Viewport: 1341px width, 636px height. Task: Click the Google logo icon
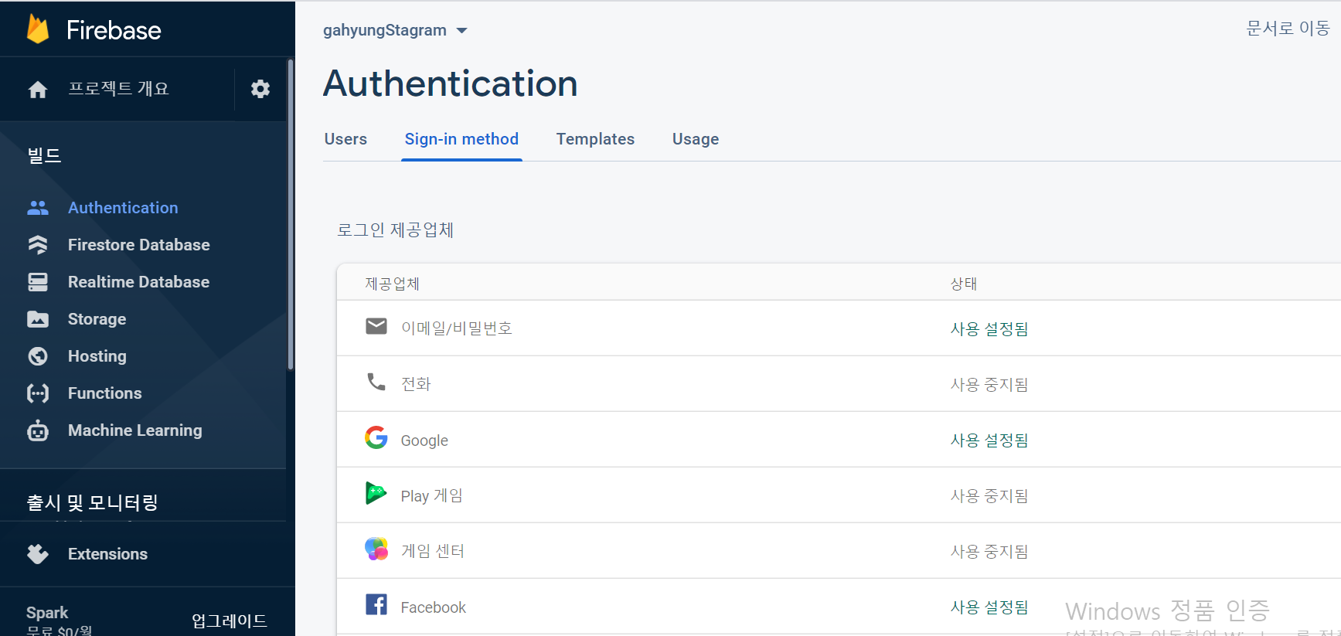pyautogui.click(x=376, y=437)
